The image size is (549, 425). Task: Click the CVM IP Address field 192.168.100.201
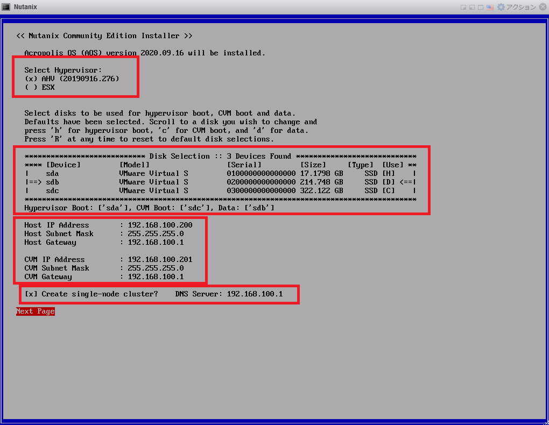tap(160, 259)
